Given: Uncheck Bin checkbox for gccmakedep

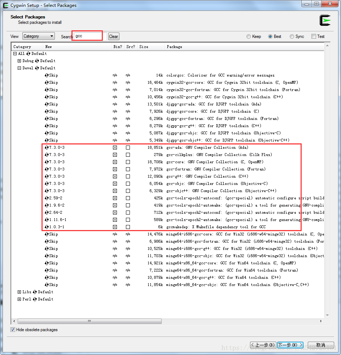Looking at the screenshot, I should 115,227.
